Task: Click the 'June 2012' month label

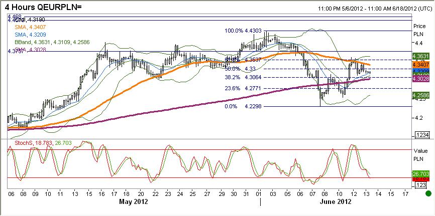Action: point(337,202)
